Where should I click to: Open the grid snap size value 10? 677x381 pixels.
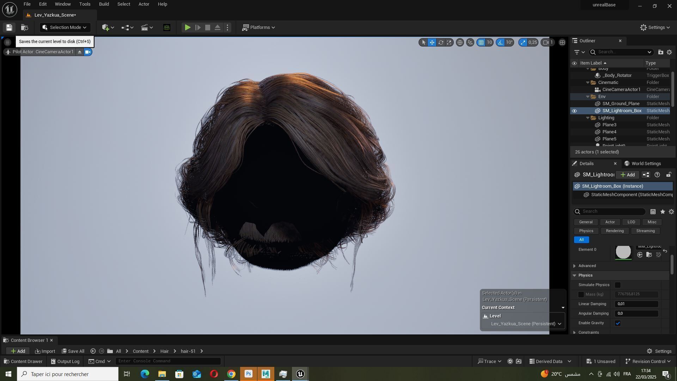pos(489,43)
